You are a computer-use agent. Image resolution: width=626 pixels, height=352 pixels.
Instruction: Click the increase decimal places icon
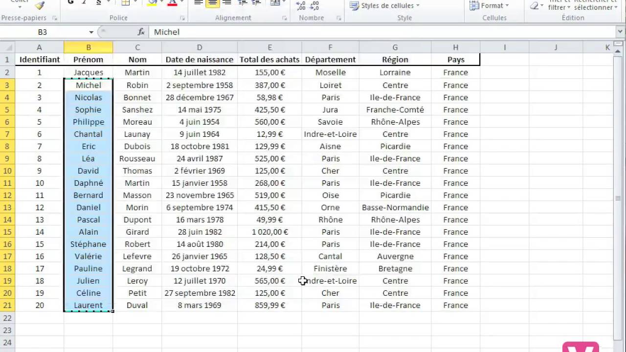pos(301,5)
